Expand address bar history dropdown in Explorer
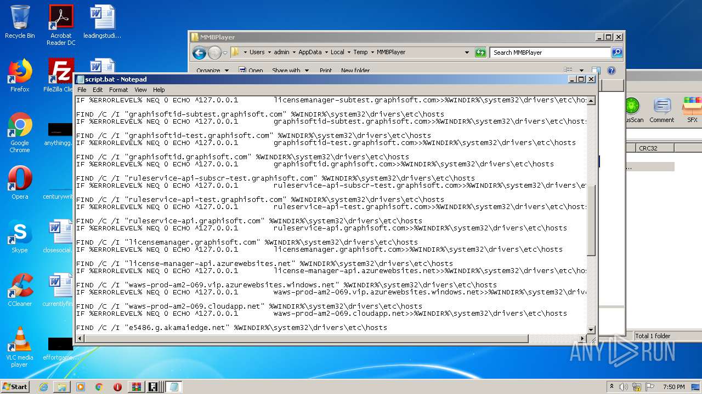This screenshot has height=394, width=702. point(467,53)
